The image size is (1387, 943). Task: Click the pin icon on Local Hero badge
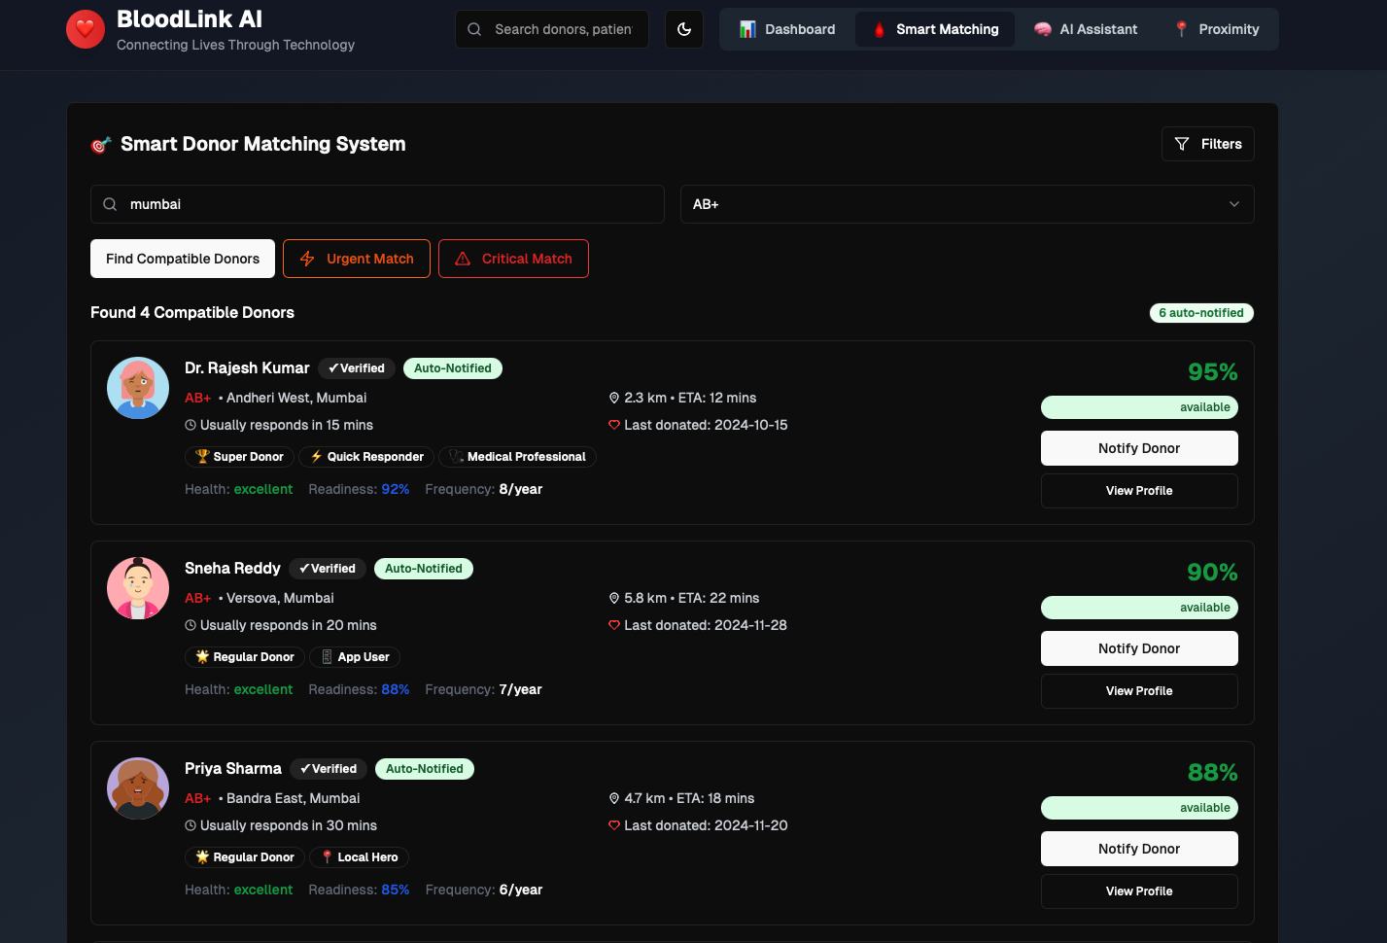point(327,856)
